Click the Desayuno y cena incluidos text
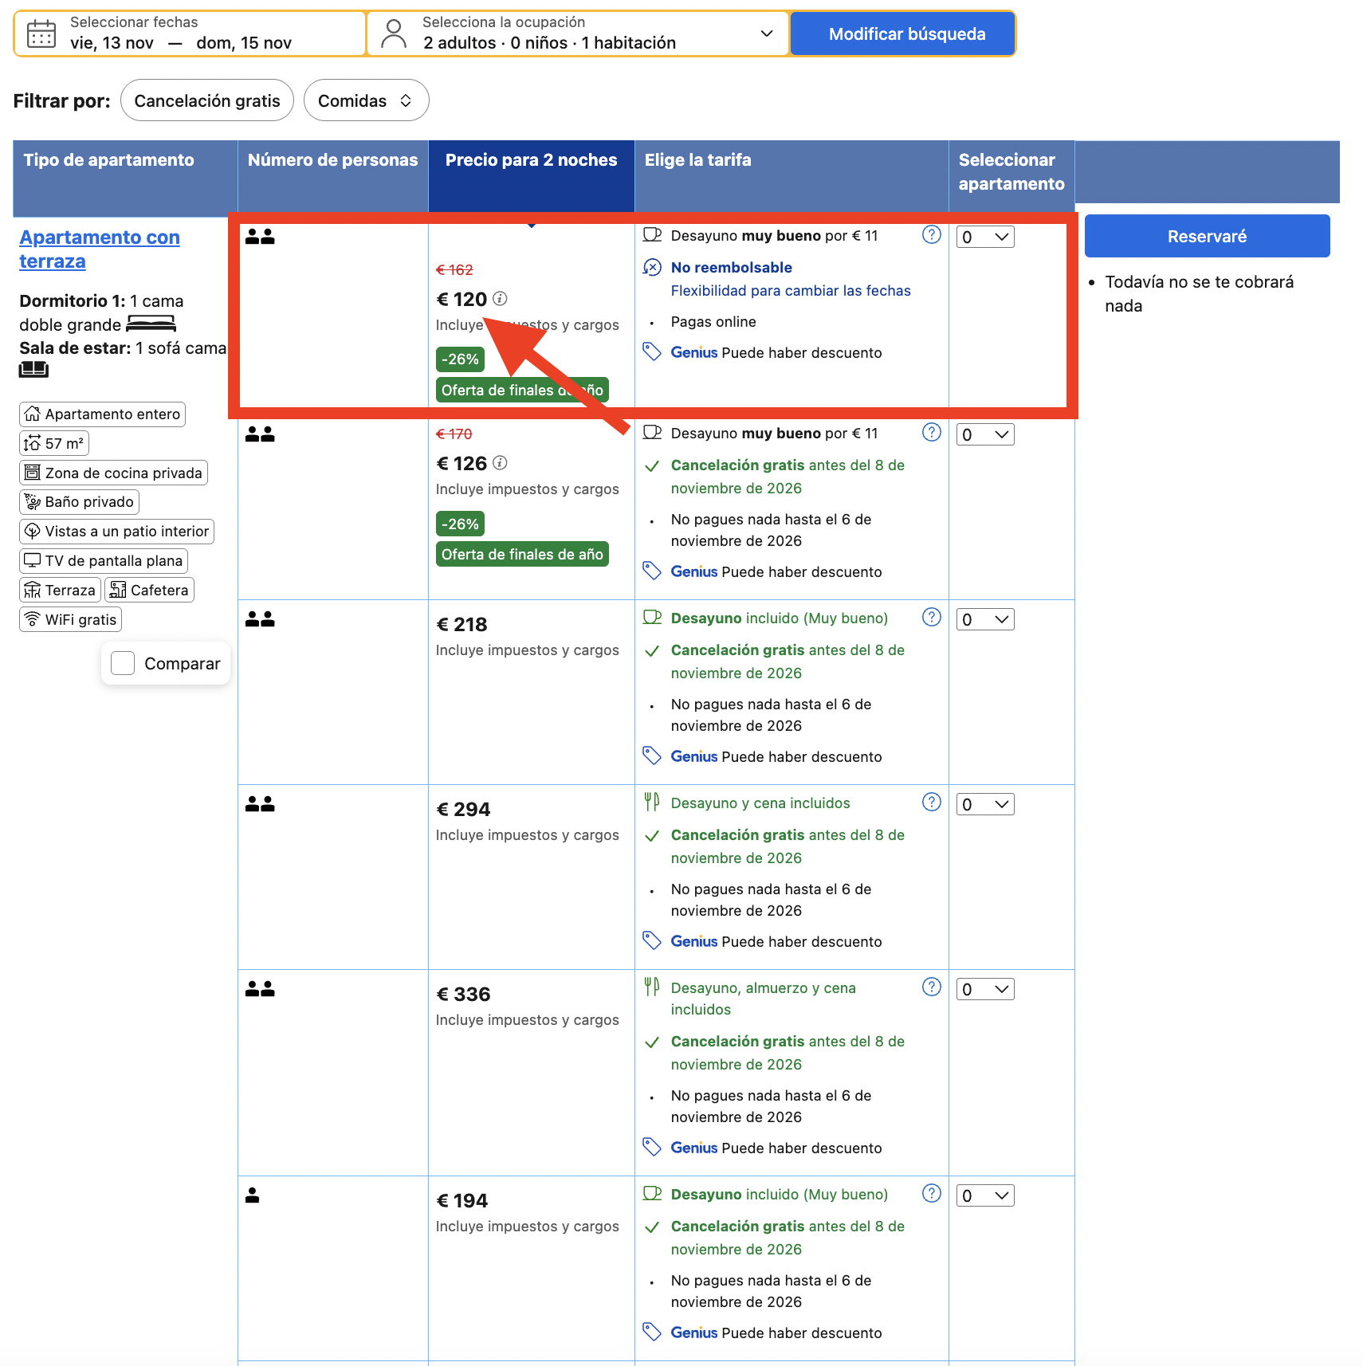The height and width of the screenshot is (1366, 1363). pos(760,803)
